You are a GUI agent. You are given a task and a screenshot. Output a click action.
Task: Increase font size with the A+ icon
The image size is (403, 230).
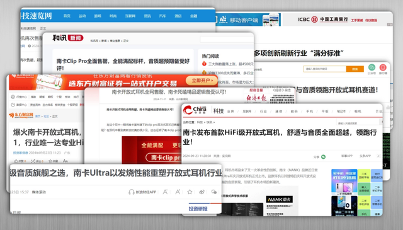point(178,192)
